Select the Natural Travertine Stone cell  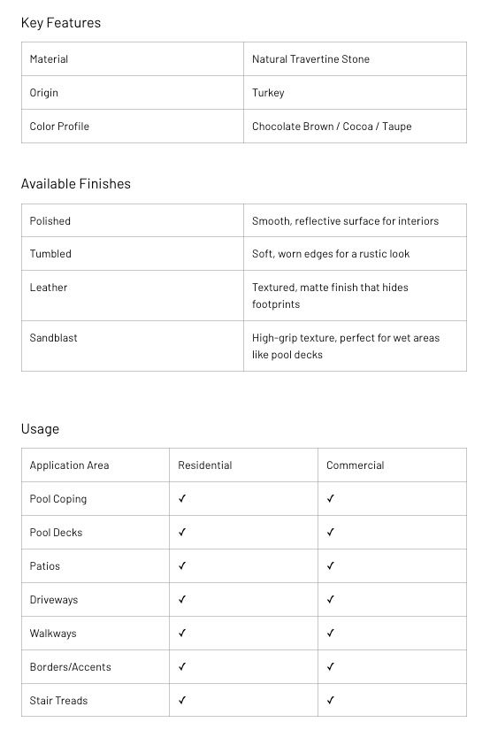pyautogui.click(x=355, y=59)
